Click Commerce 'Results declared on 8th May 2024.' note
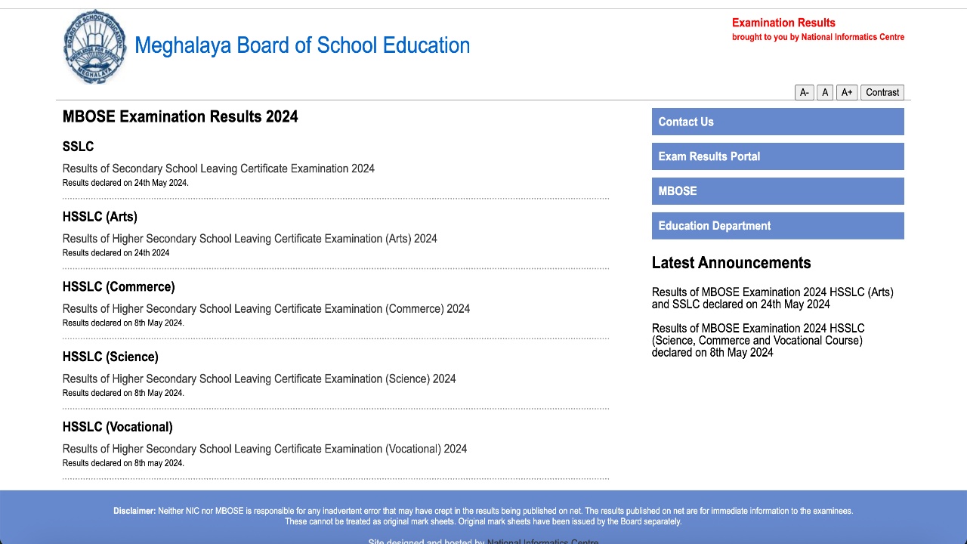967x544 pixels. (x=123, y=323)
